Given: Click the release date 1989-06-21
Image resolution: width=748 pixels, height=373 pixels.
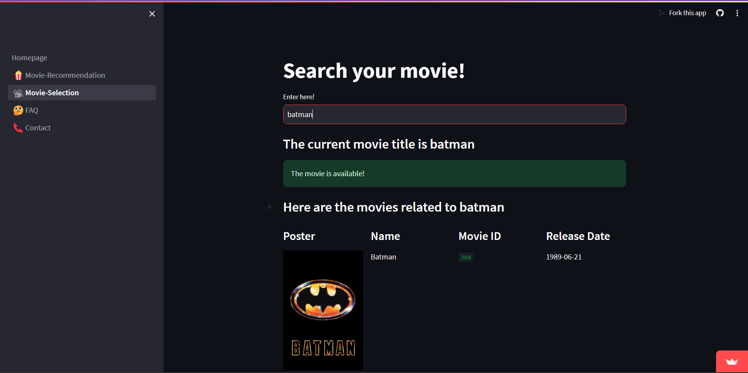Looking at the screenshot, I should coord(564,257).
